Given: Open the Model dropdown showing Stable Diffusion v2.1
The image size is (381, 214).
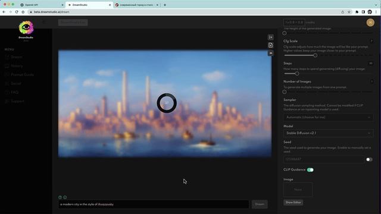Looking at the screenshot, I should point(328,133).
